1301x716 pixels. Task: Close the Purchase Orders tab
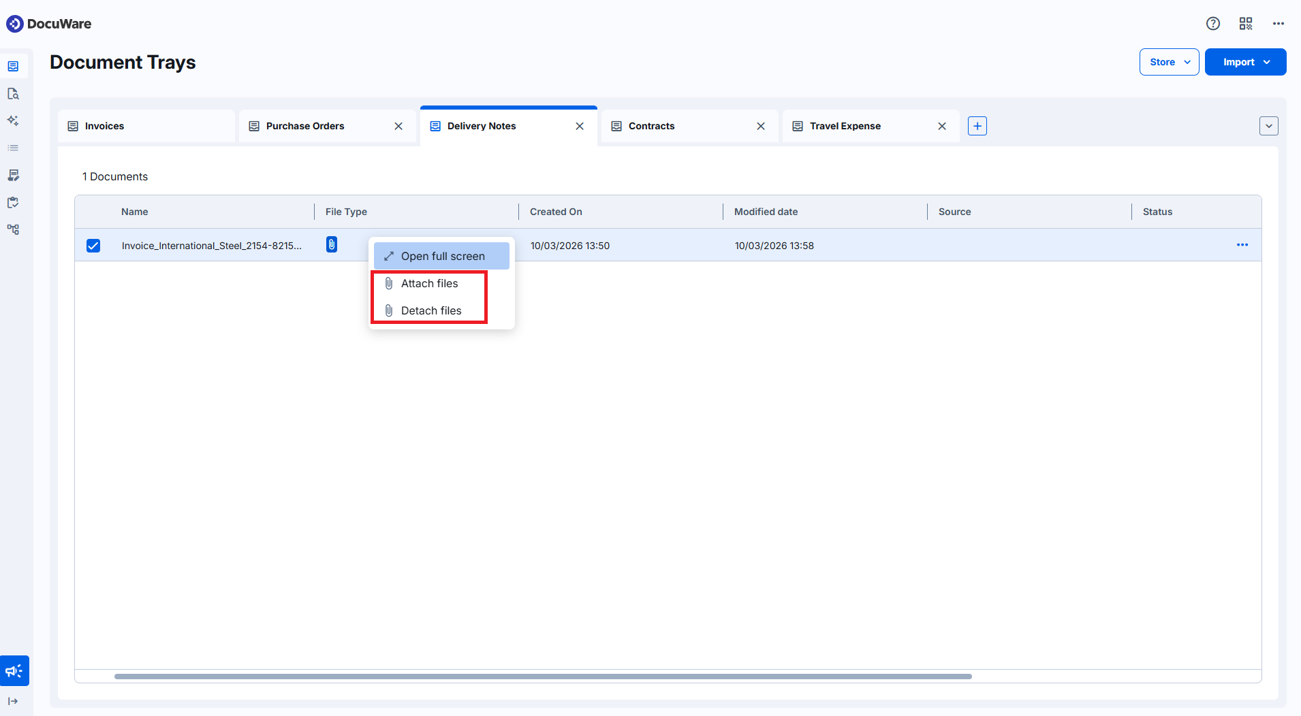[398, 126]
